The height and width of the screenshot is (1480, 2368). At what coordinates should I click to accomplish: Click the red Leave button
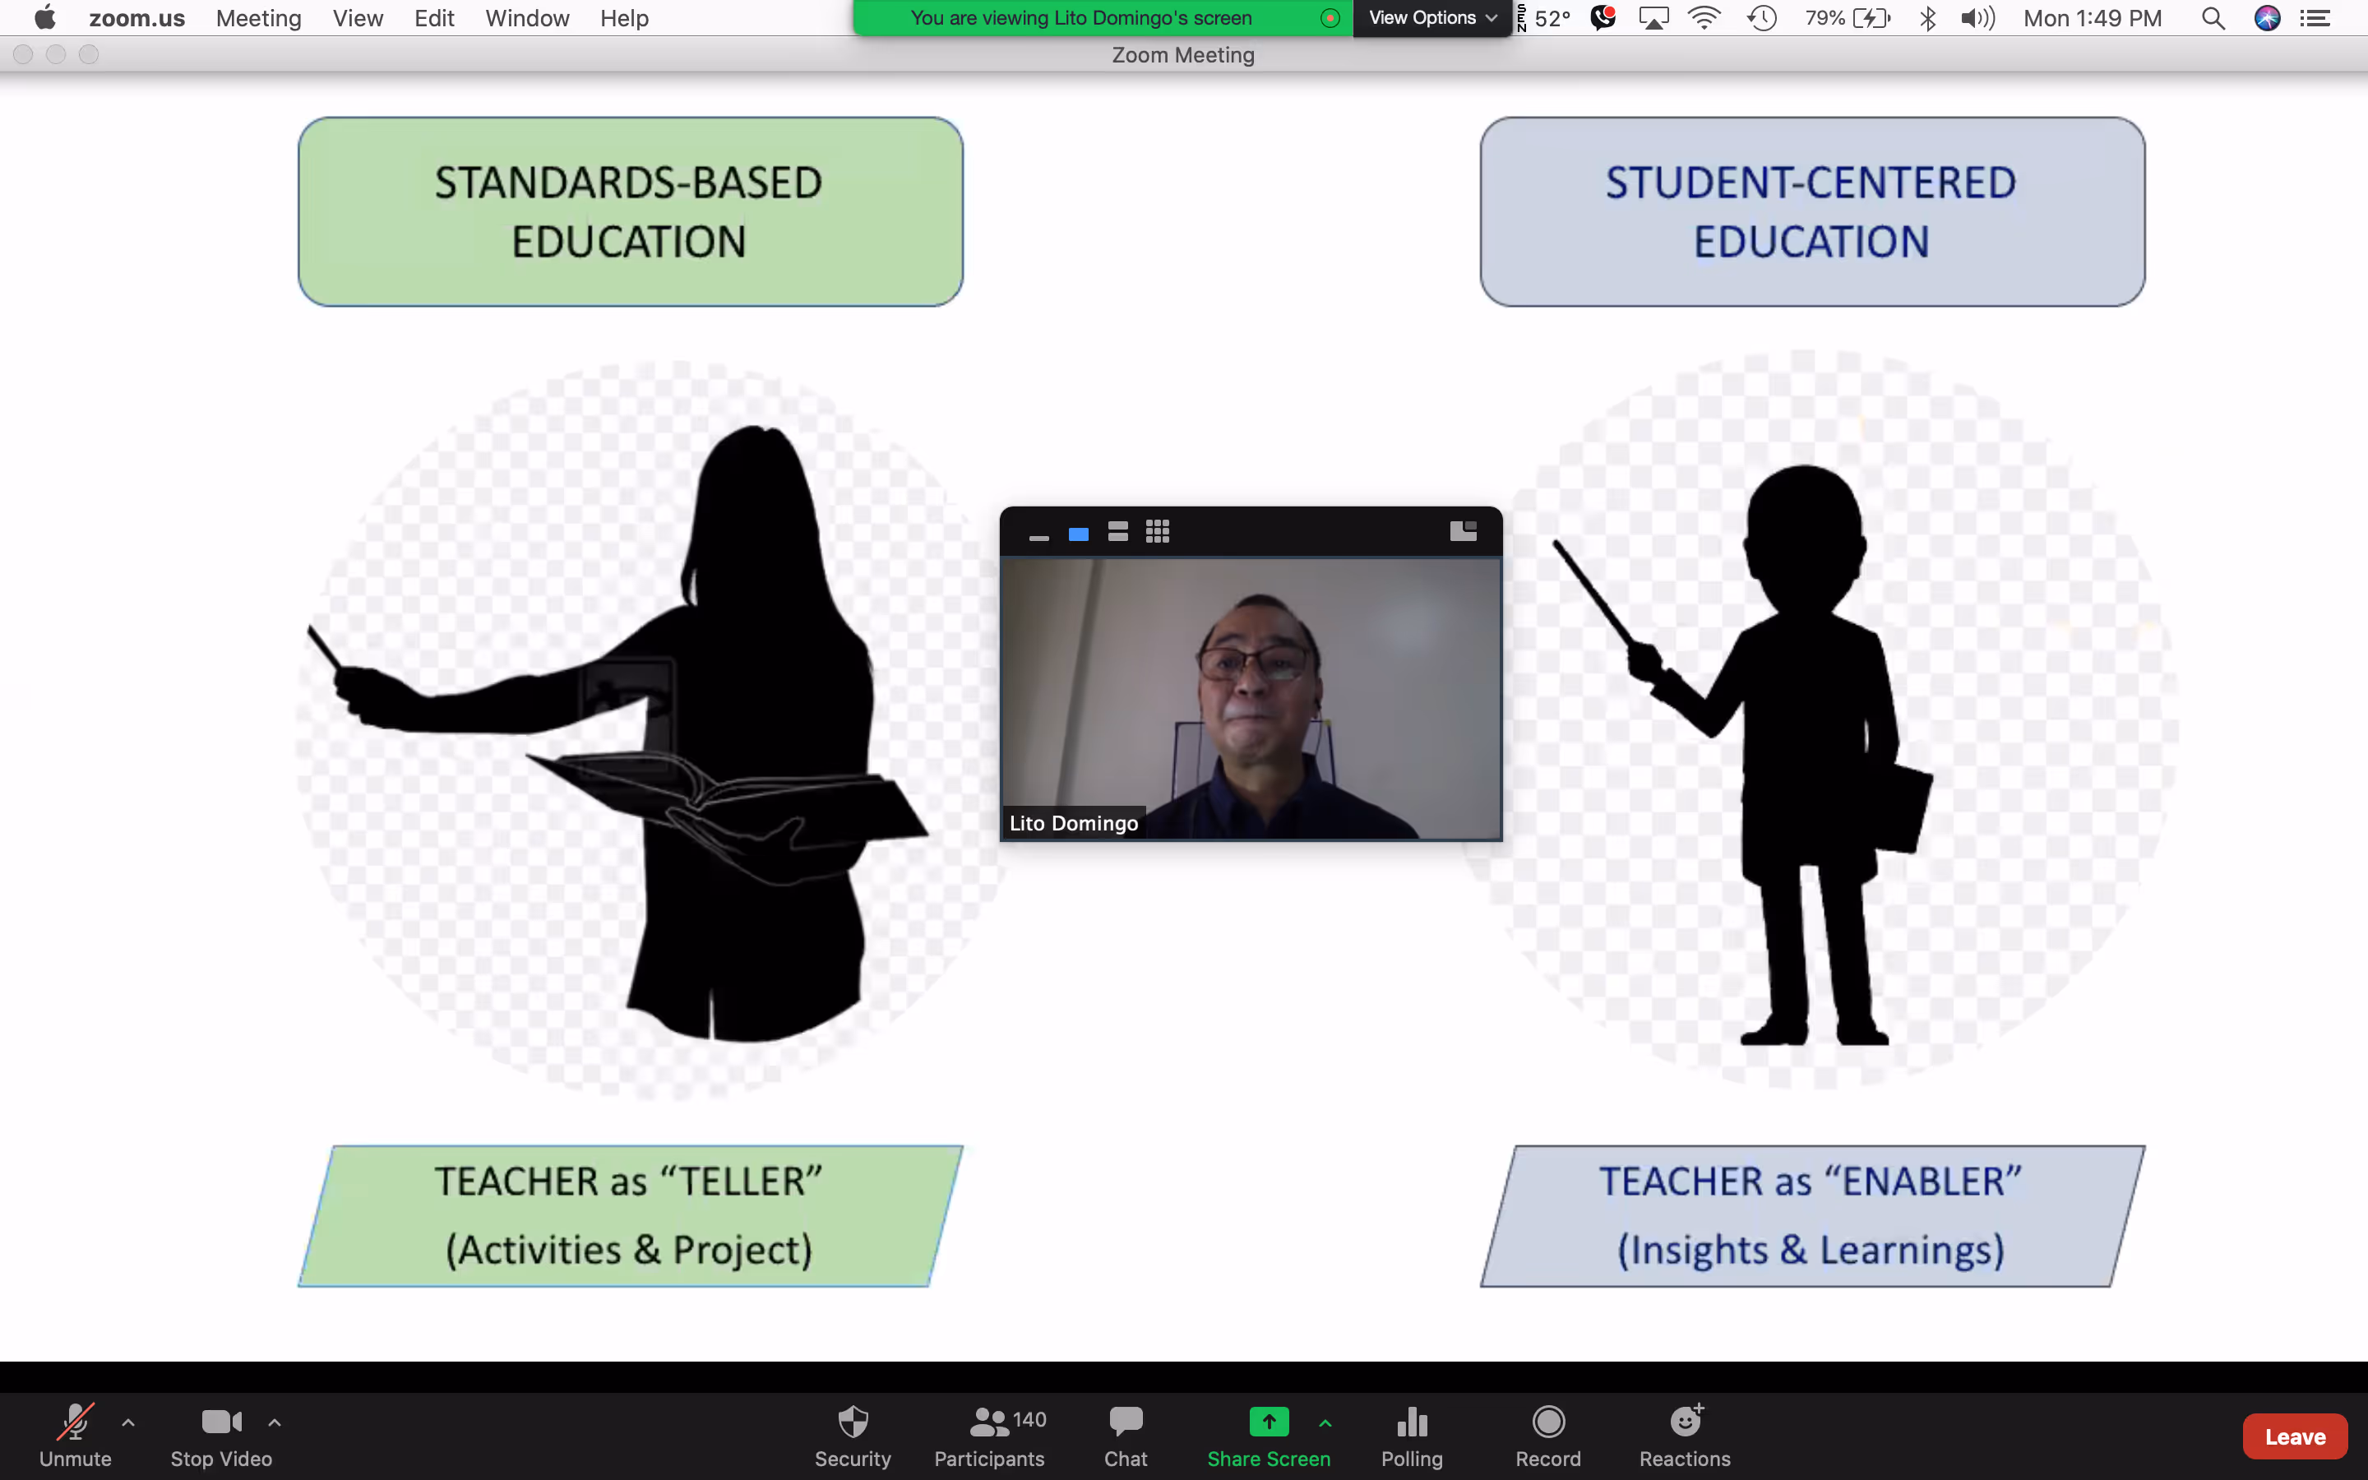tap(2295, 1436)
